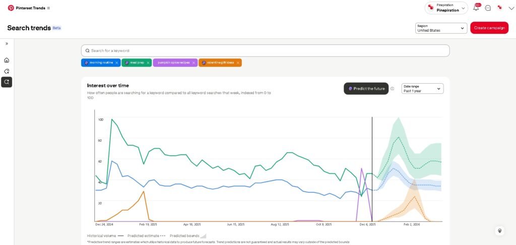The width and height of the screenshot is (516, 245).
Task: Click the info icon next to Predict the future
Action: tap(392, 89)
